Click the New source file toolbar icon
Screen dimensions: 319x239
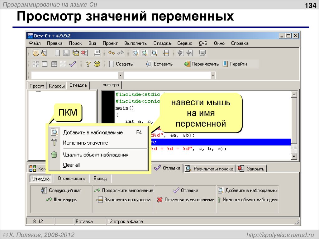click(36, 53)
